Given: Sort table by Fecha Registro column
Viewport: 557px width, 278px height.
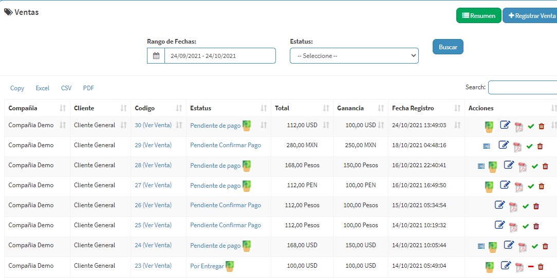Looking at the screenshot, I should pyautogui.click(x=426, y=108).
